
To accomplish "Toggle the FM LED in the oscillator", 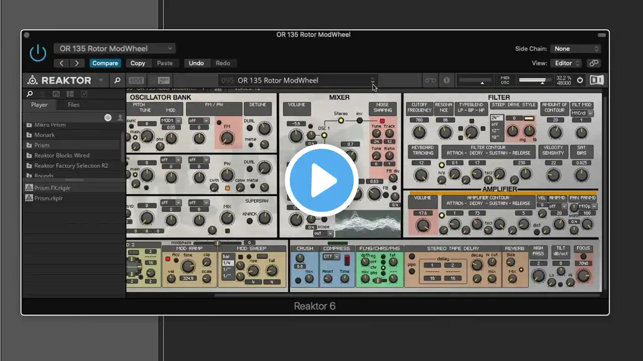I will point(219,123).
